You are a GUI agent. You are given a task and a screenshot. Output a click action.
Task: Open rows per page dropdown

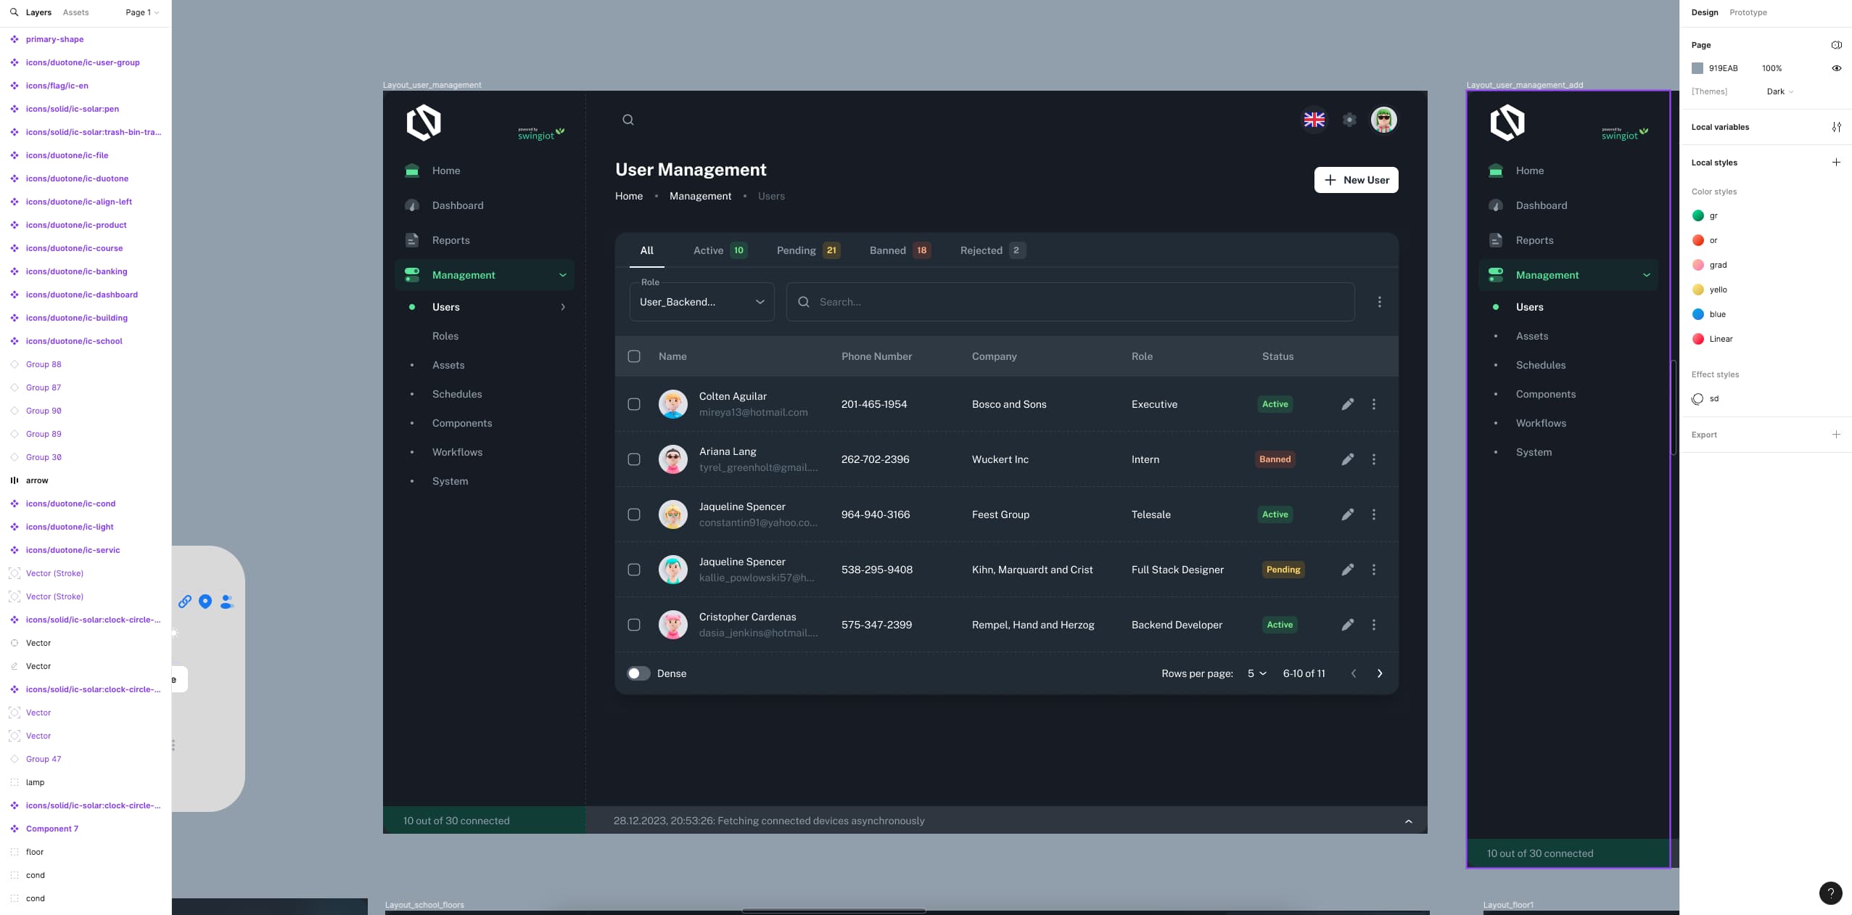pyautogui.click(x=1256, y=673)
